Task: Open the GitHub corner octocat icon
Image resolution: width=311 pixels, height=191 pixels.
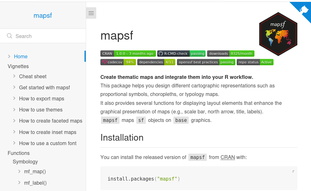Action: pyautogui.click(x=304, y=9)
